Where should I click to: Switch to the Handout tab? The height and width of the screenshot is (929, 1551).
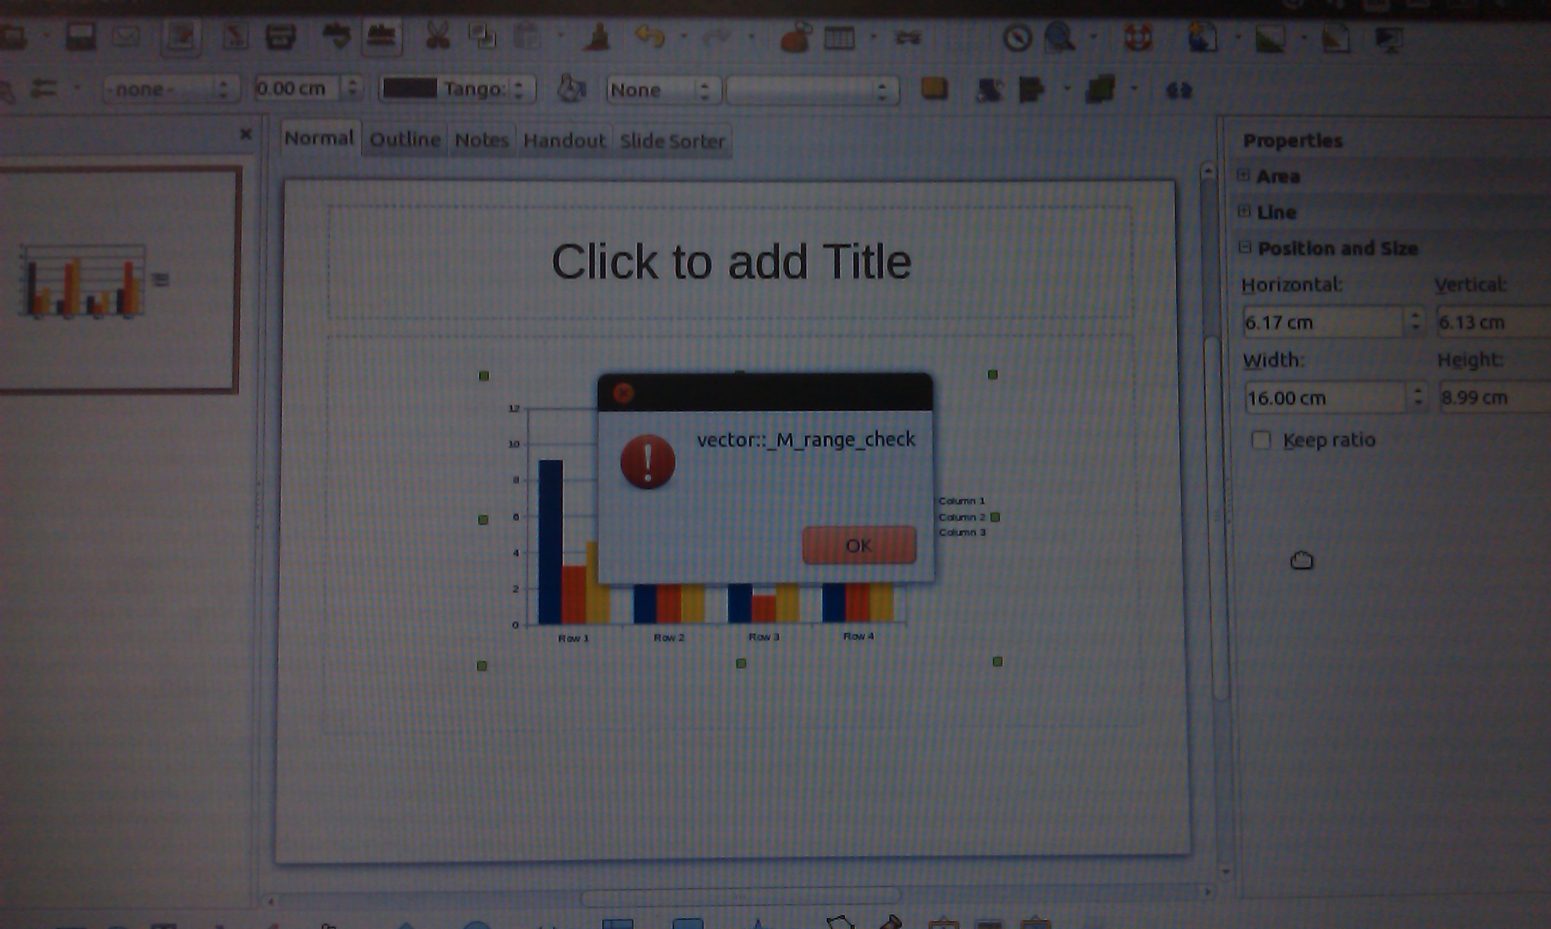pos(564,140)
